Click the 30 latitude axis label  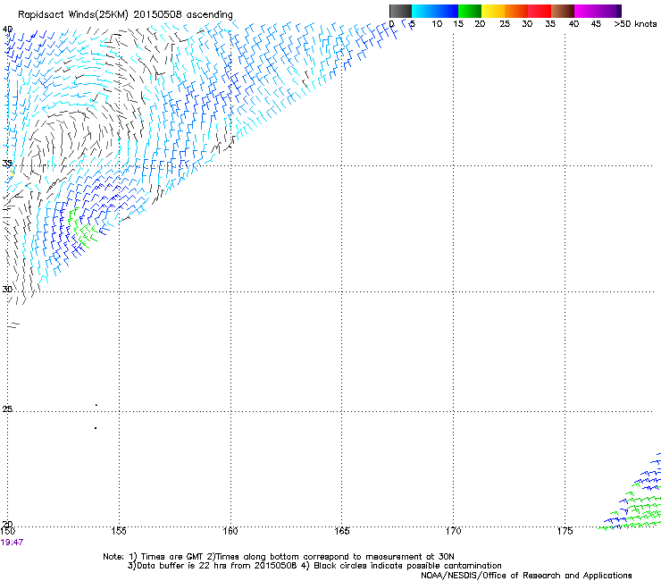coord(7,290)
